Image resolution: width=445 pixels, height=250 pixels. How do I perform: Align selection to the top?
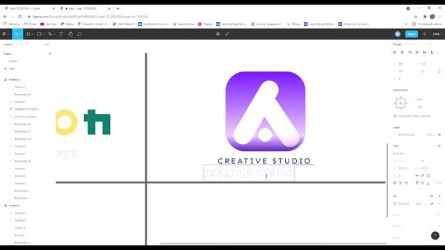point(417,53)
